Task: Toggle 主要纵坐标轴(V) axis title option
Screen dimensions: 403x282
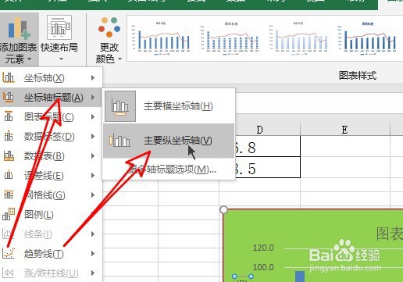Action: tap(169, 141)
